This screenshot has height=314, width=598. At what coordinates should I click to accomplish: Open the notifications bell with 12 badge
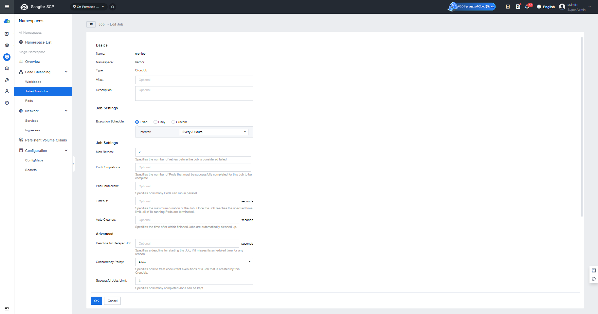528,6
